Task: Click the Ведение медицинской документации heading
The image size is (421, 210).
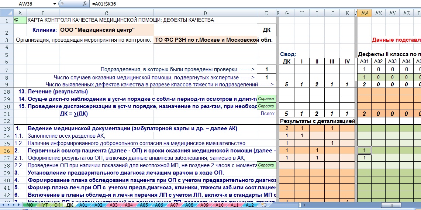Action: click(132, 129)
